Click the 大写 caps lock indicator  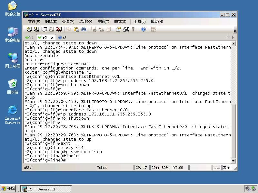pos(217,168)
